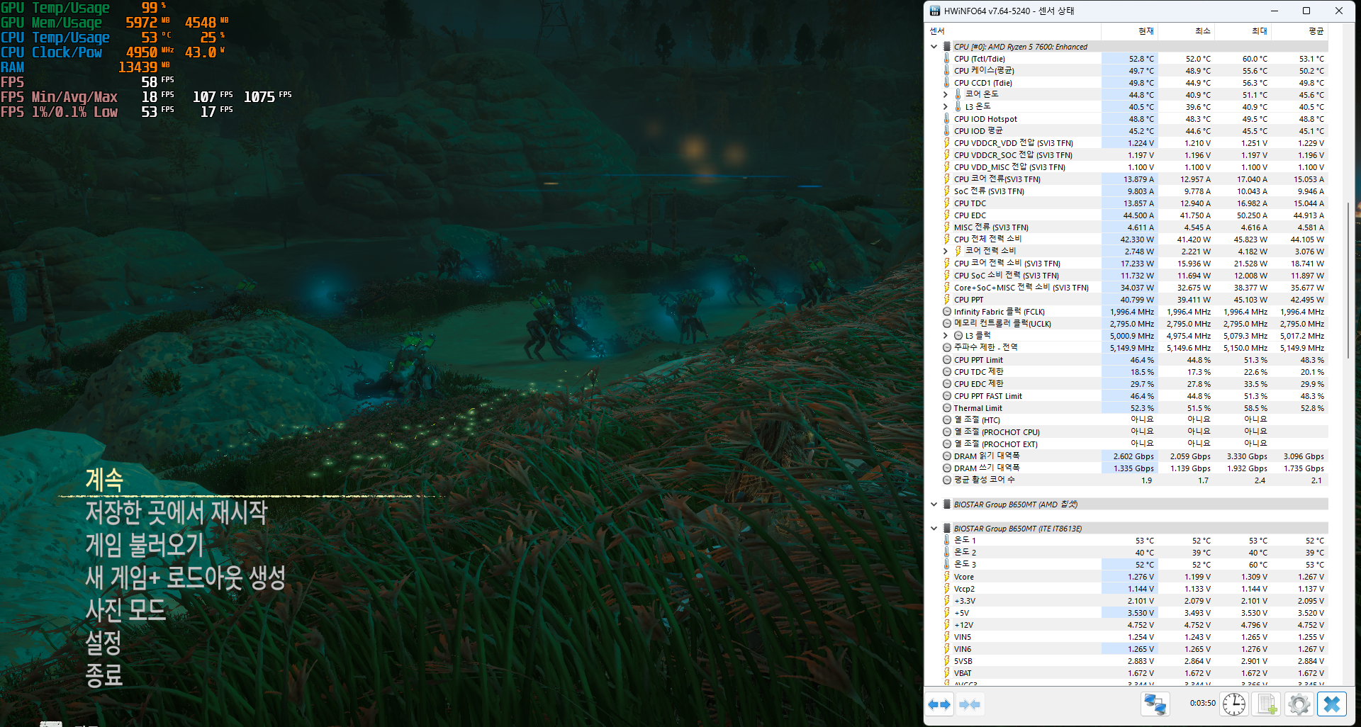Select 계속 in the game menu
This screenshot has height=727, width=1361.
[x=104, y=480]
